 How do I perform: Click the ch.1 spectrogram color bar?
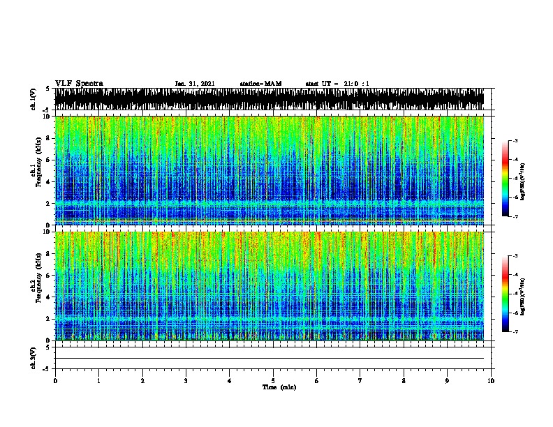(506, 179)
